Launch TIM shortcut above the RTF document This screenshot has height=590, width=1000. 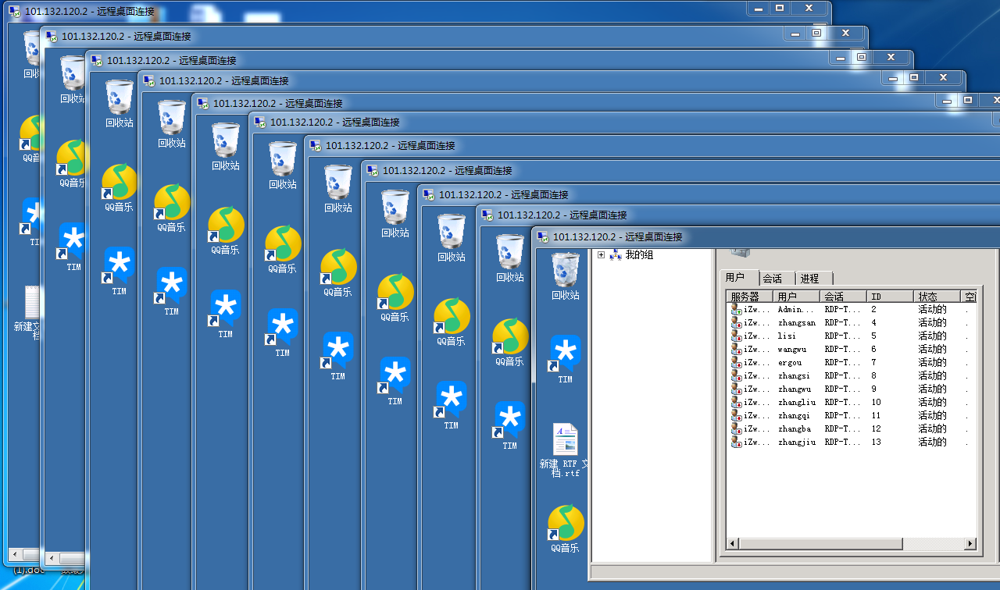[565, 355]
